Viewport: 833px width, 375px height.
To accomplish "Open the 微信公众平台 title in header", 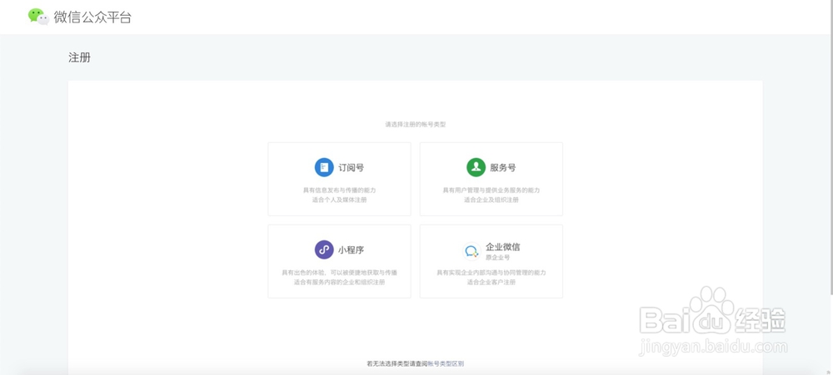I will coord(92,17).
